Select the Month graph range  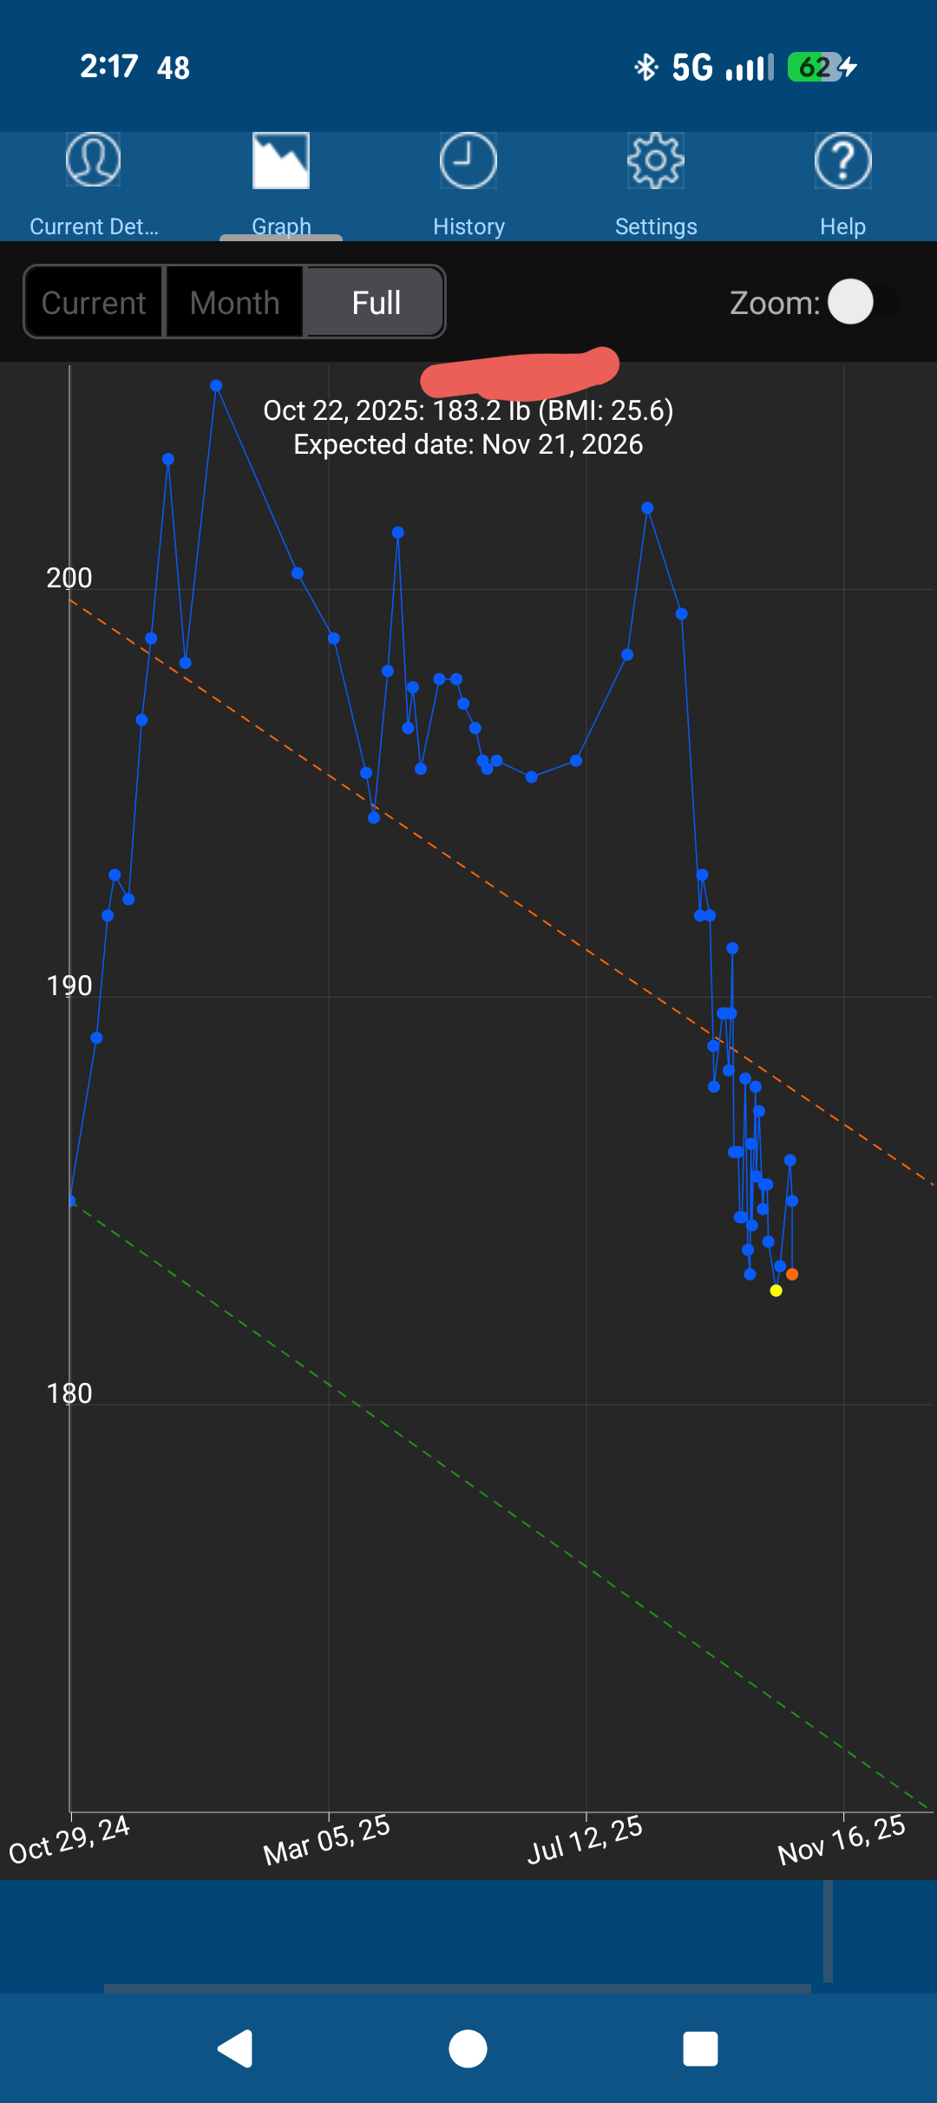tap(234, 303)
